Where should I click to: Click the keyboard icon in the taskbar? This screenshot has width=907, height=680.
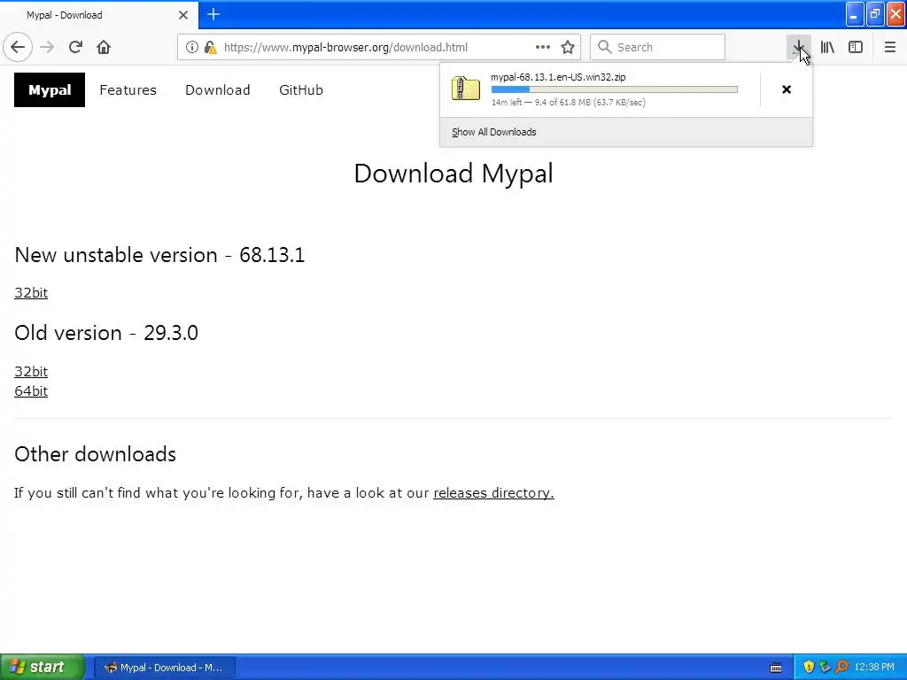point(776,668)
